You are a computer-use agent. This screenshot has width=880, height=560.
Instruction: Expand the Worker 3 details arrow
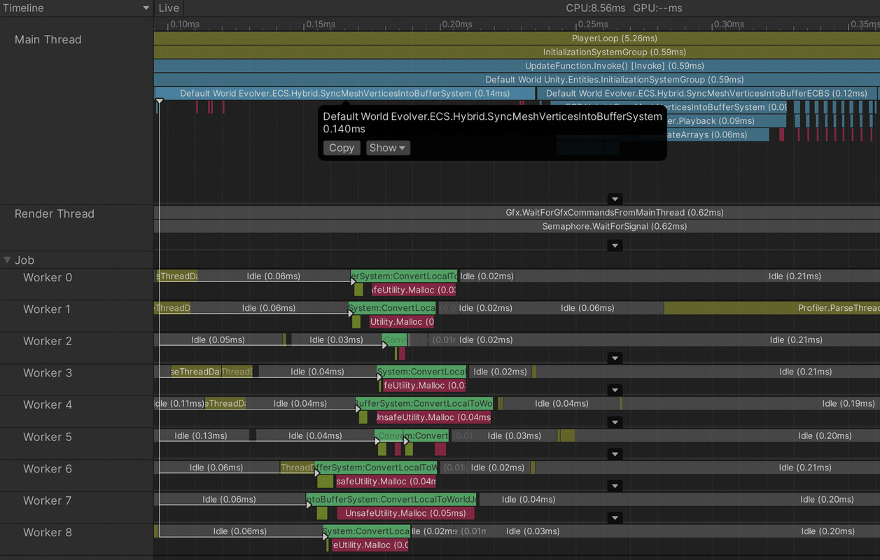point(615,389)
